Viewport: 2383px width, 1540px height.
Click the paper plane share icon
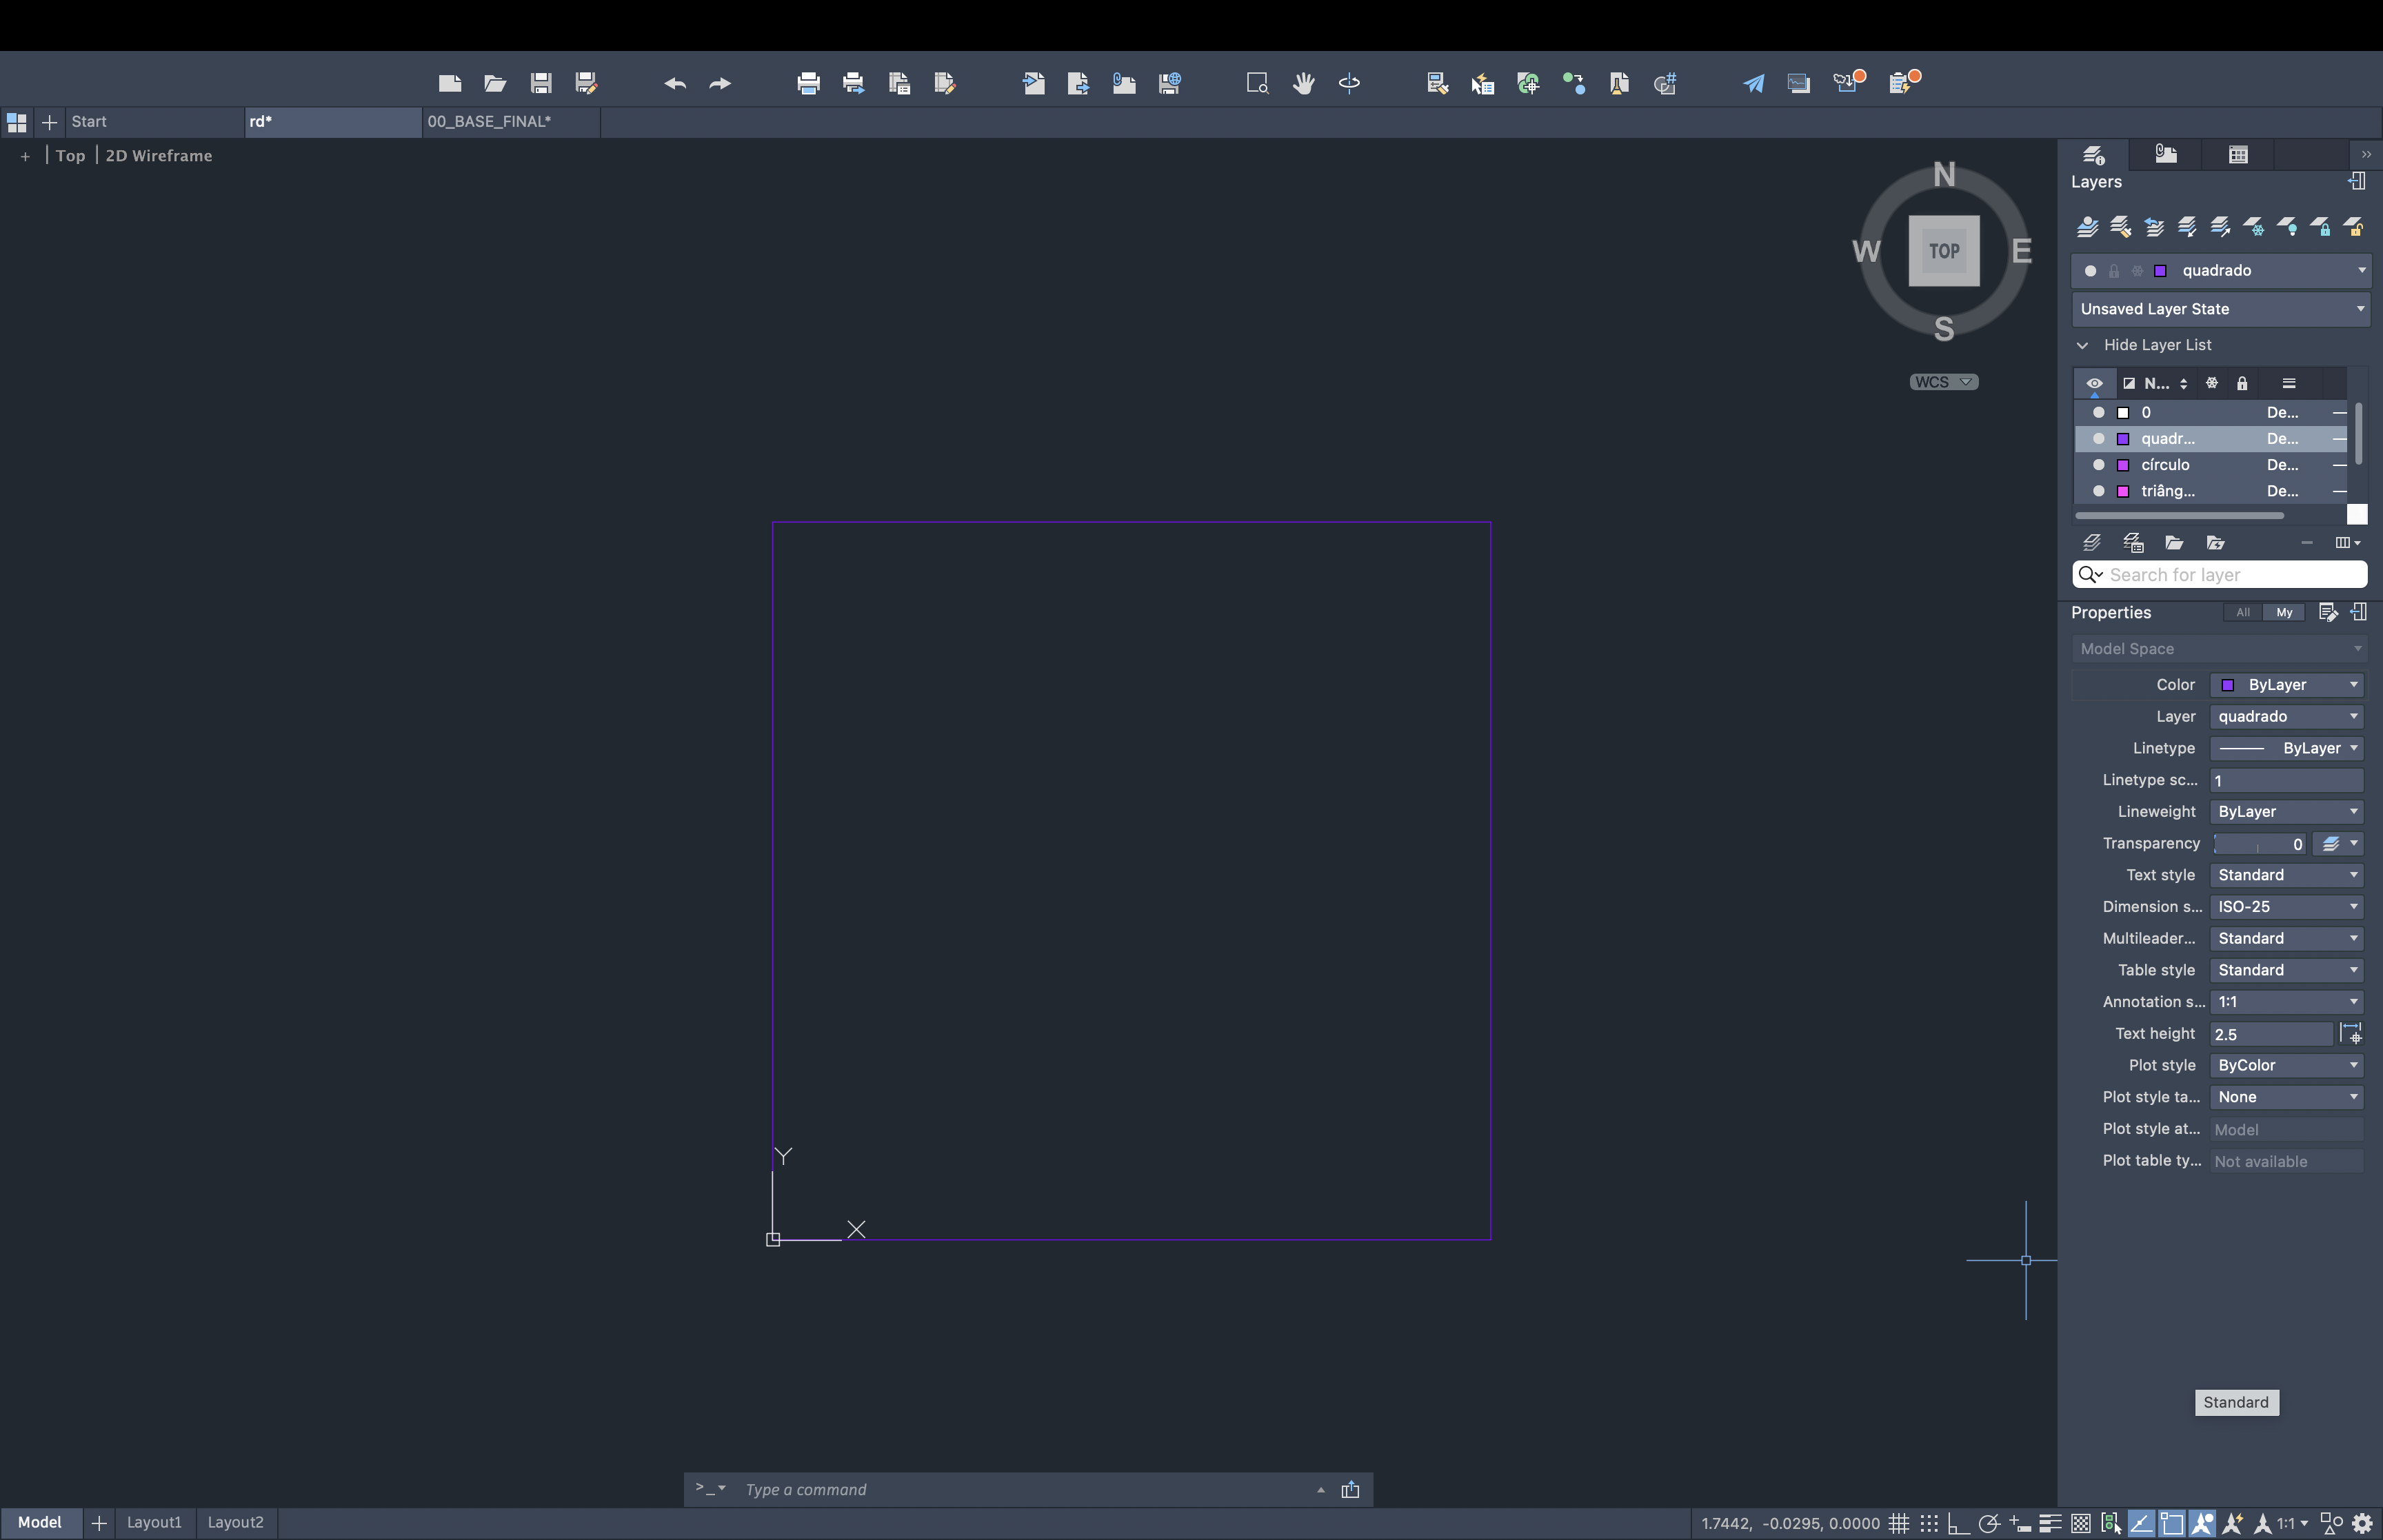pos(1753,83)
